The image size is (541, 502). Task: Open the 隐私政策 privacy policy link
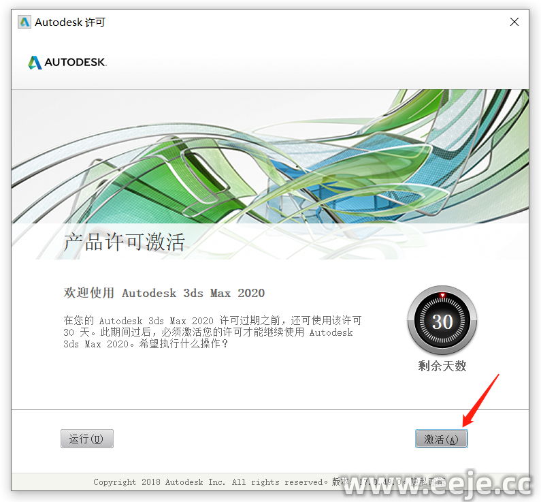click(x=428, y=482)
